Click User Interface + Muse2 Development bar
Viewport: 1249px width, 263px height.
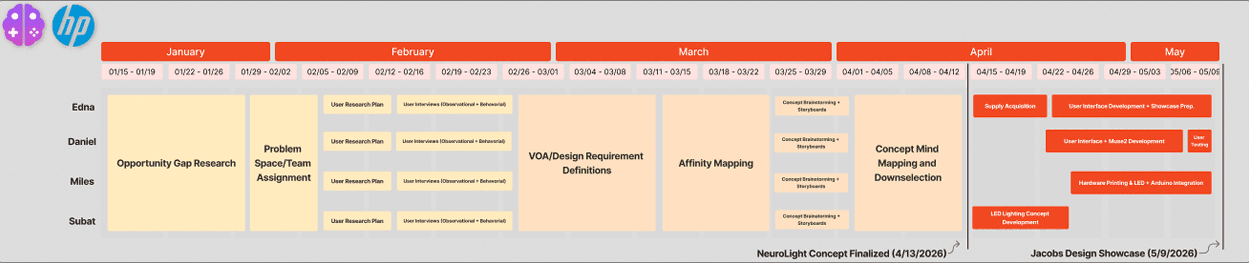1114,141
